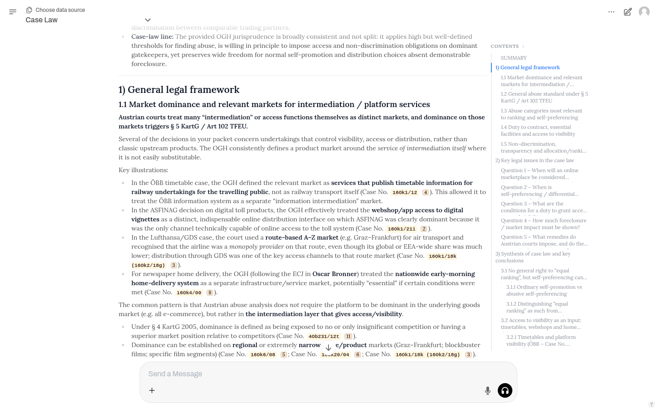The height and width of the screenshot is (410, 657).
Task: Open '3) Synthesis of case law' section
Action: click(x=532, y=257)
